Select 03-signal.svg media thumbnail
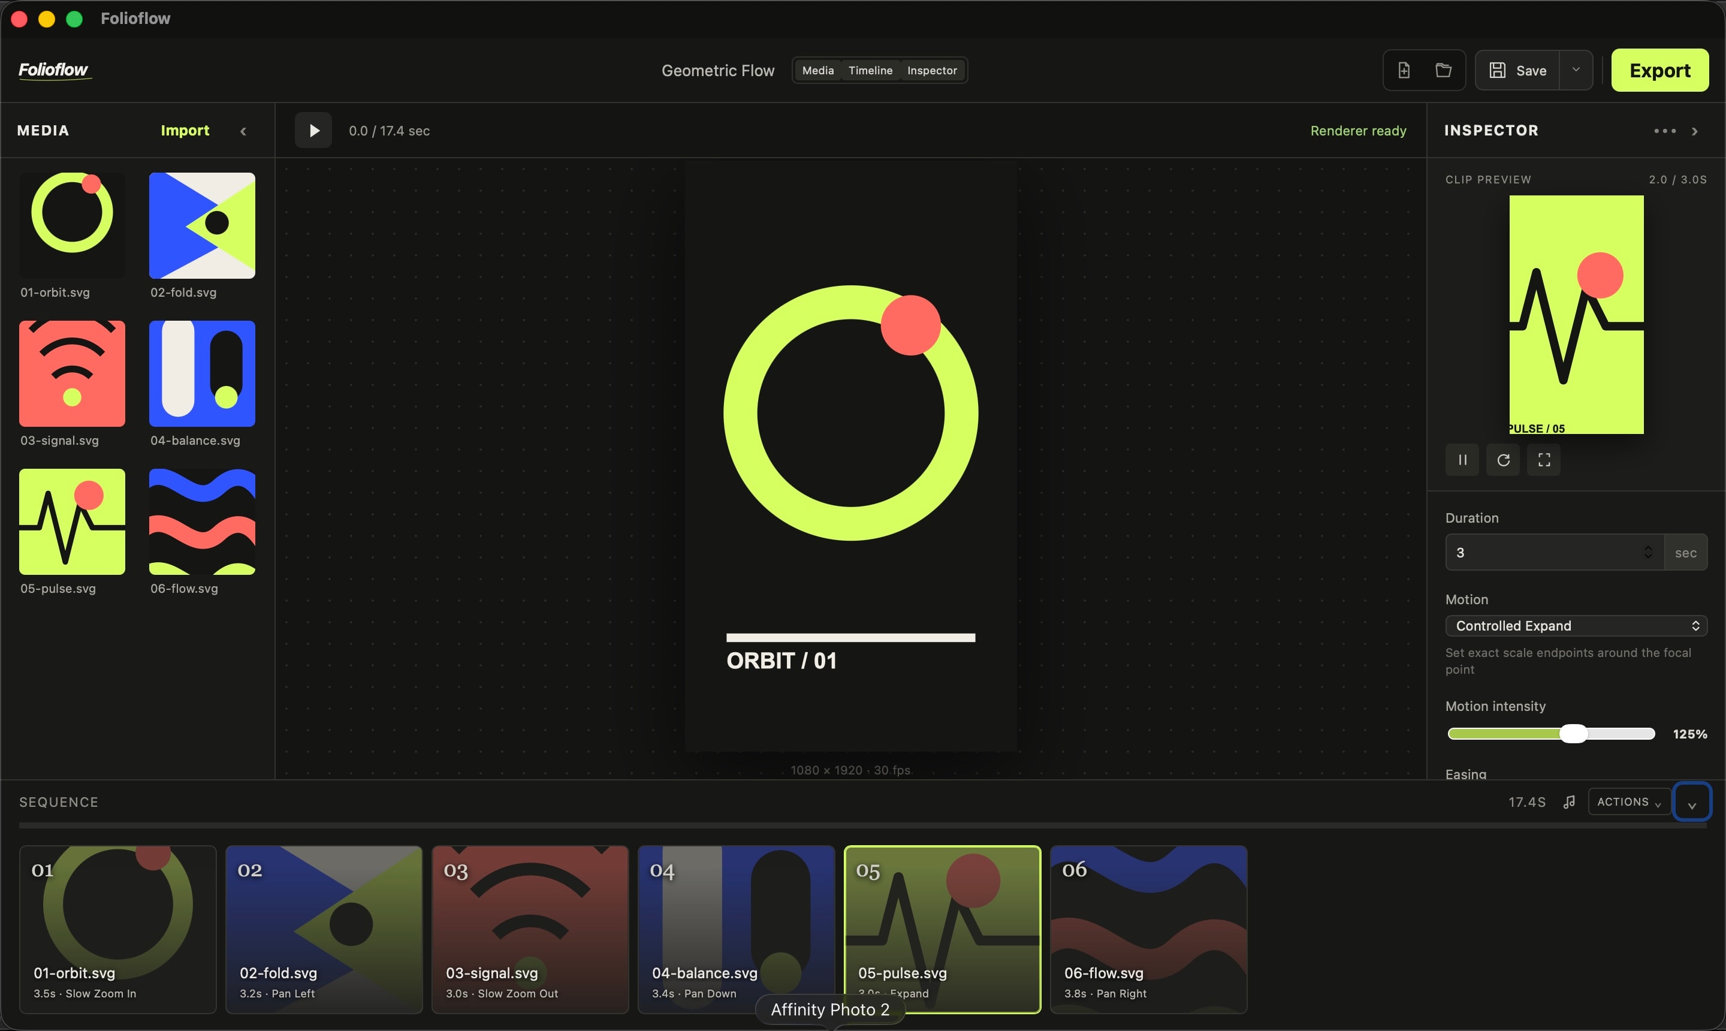The height and width of the screenshot is (1031, 1726). (73, 374)
